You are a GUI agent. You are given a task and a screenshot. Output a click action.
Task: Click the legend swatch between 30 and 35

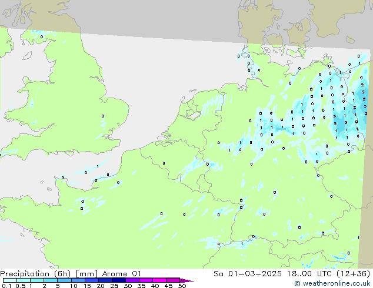(x=132, y=280)
